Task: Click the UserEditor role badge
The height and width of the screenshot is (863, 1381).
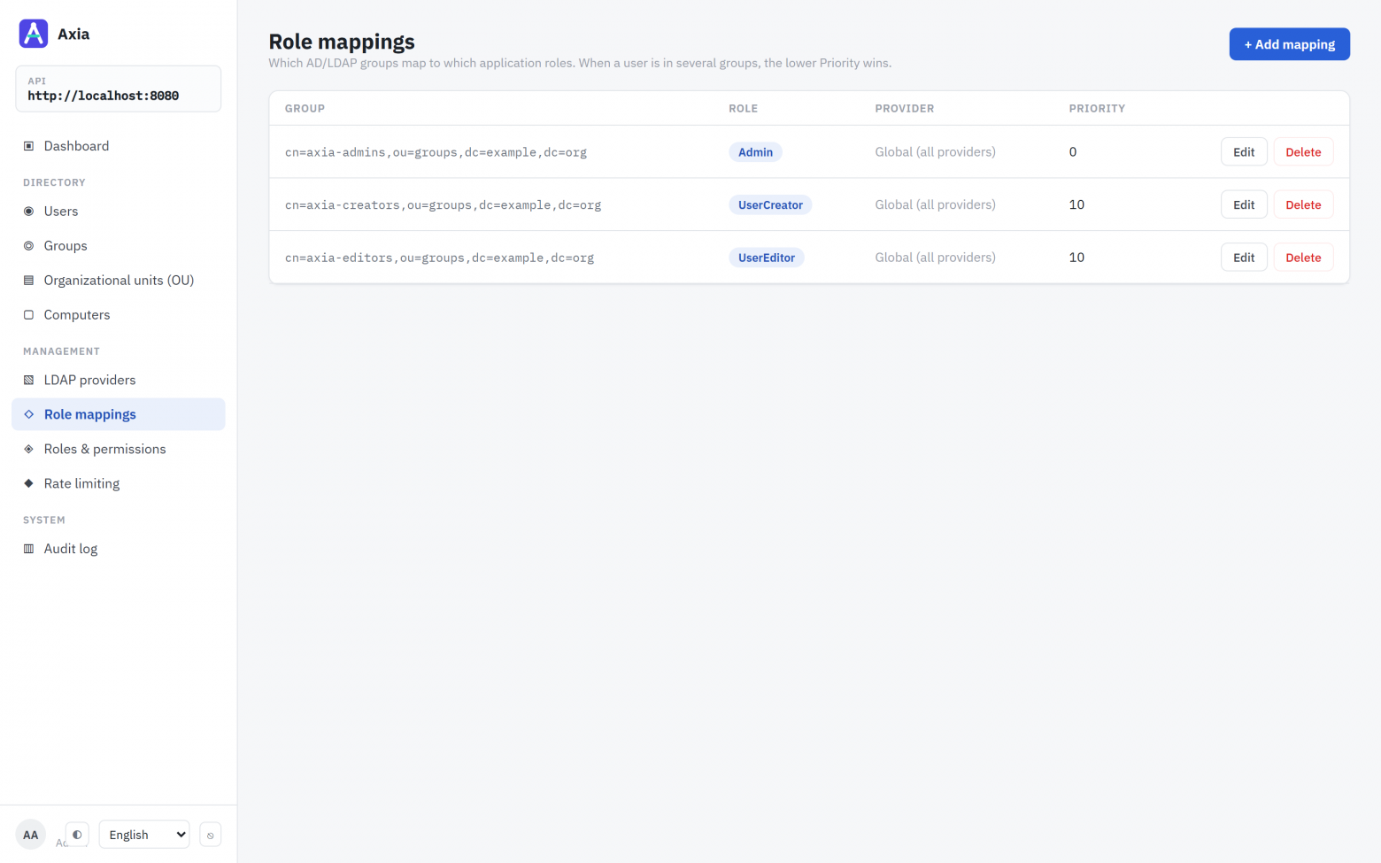Action: pyautogui.click(x=767, y=258)
